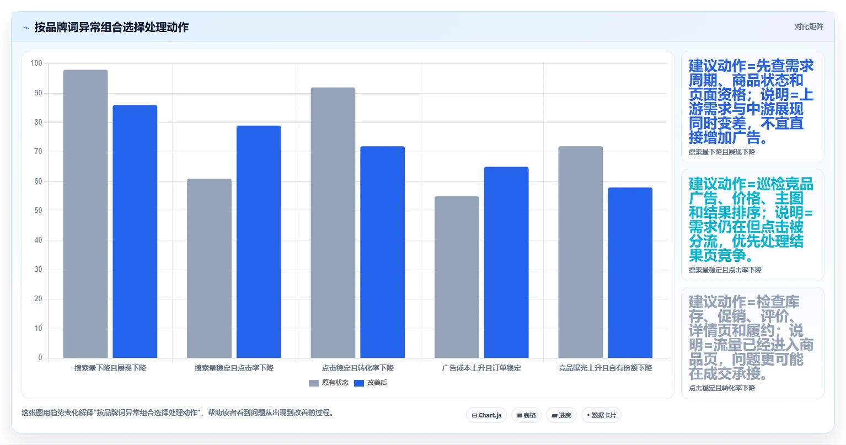
Task: Click the blue bar for 广告成本上升且订单稳定
Action: (506, 262)
